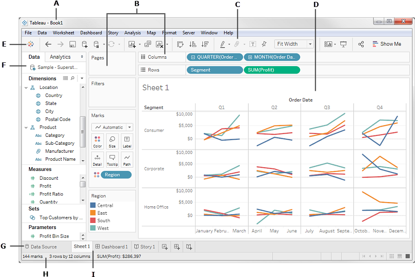
Task: Click the Highlight pen icon
Action: pyautogui.click(x=223, y=44)
